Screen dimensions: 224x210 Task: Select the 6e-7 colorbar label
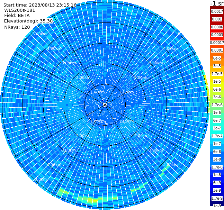[x=217, y=120]
